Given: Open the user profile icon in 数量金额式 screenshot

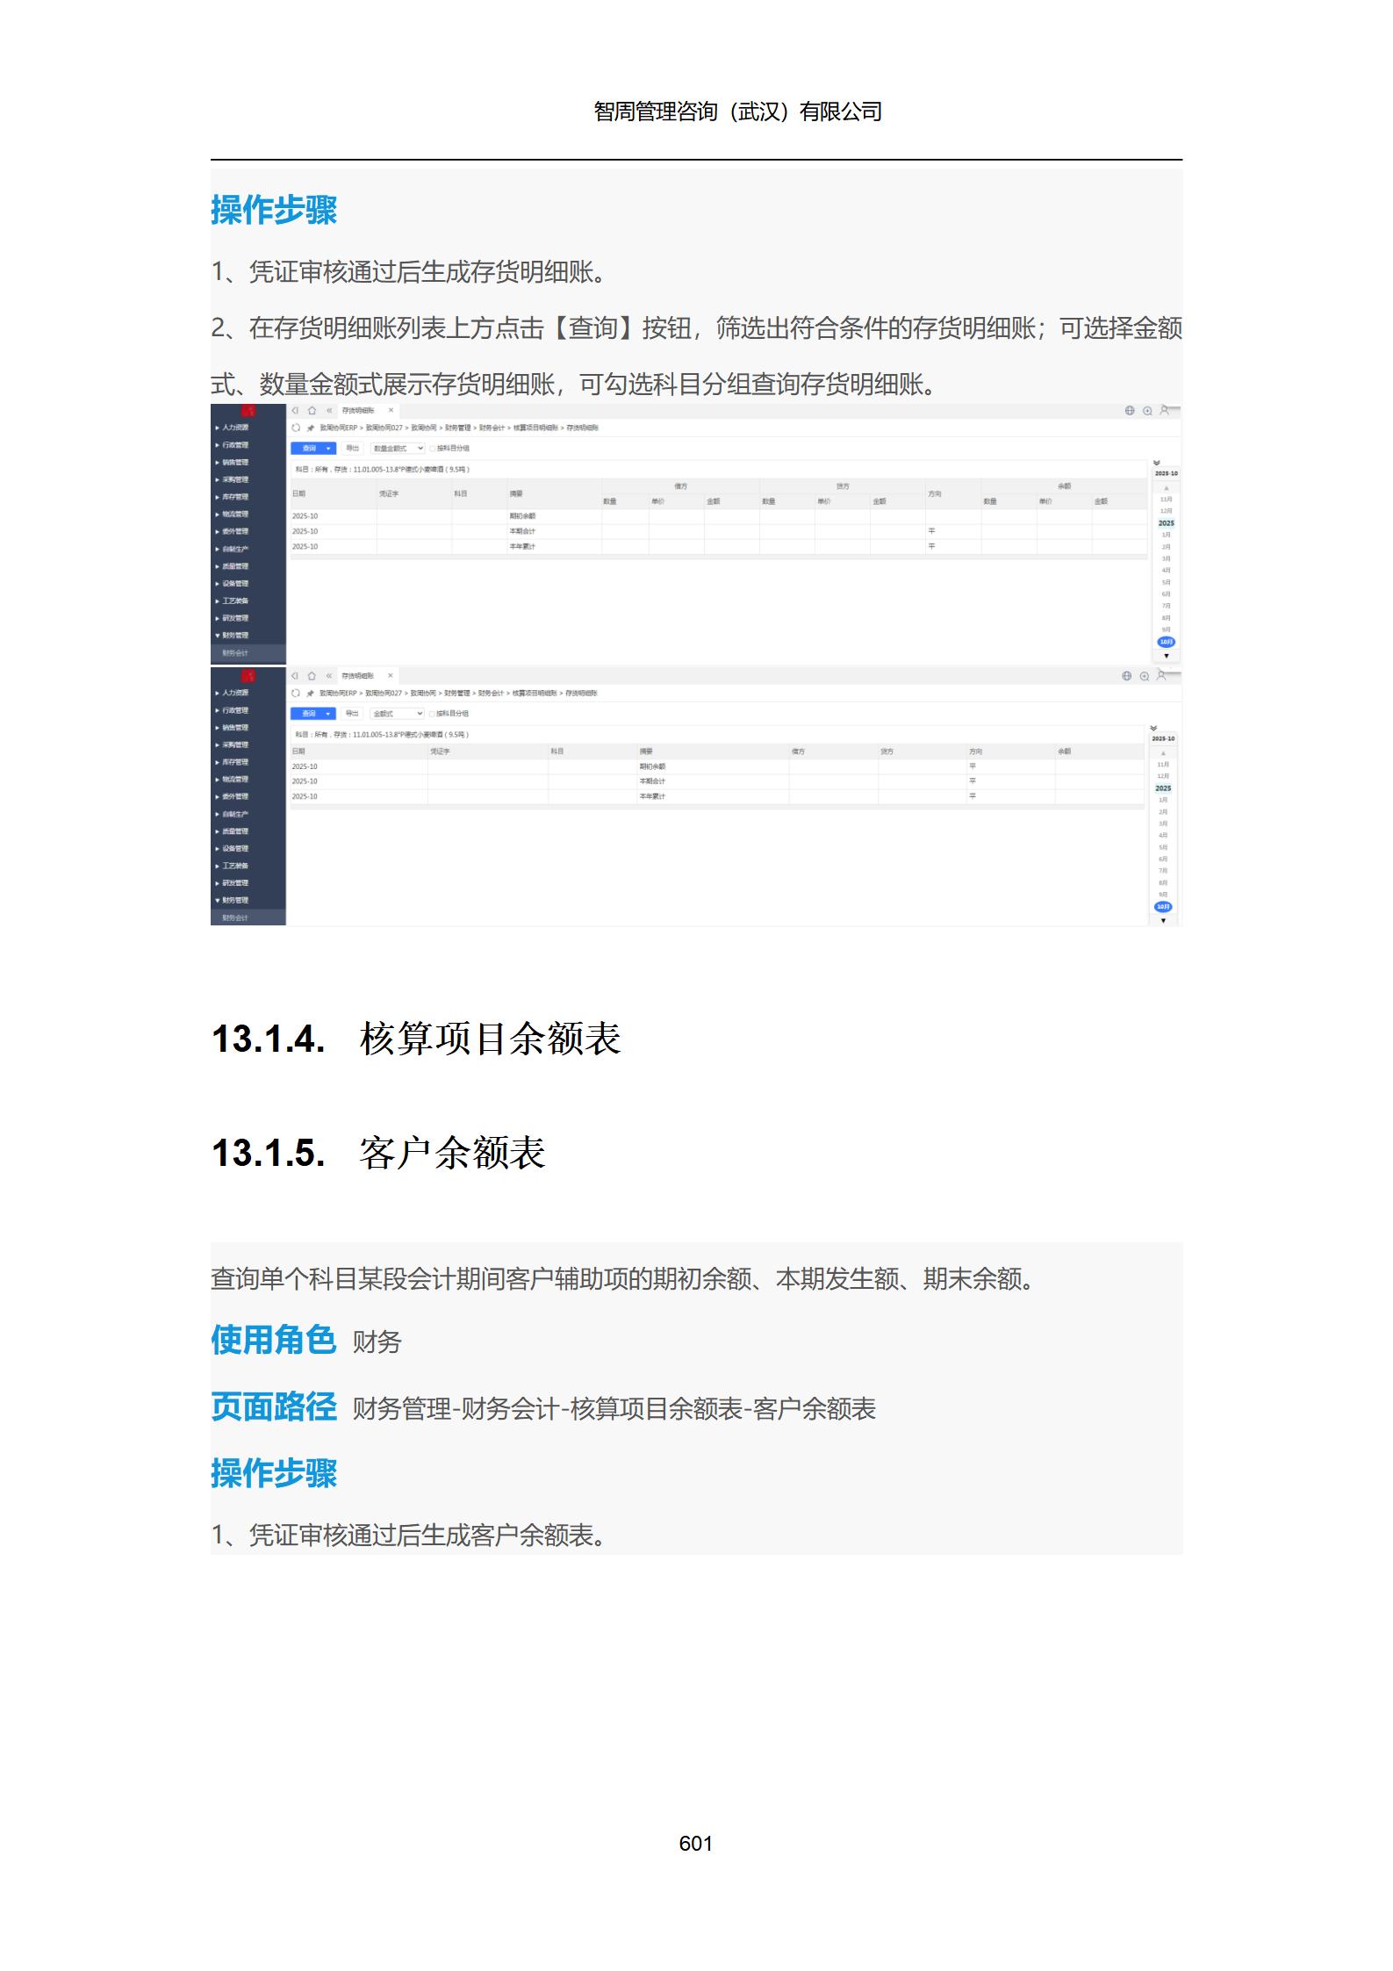Looking at the screenshot, I should [1165, 410].
